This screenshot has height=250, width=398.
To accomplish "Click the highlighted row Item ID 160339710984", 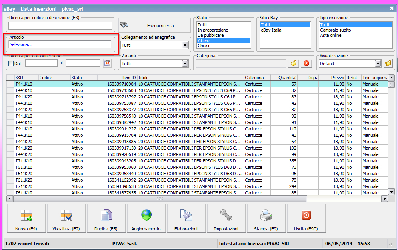I will [x=198, y=84].
